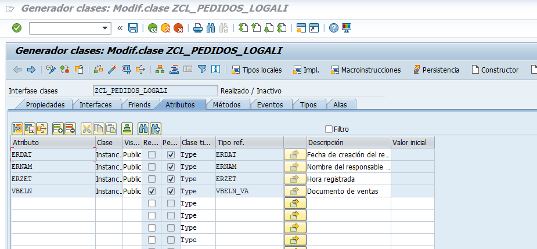The image size is (537, 249).
Task: Uncheck the Pe... checkbox for VBELN
Action: coord(171,192)
